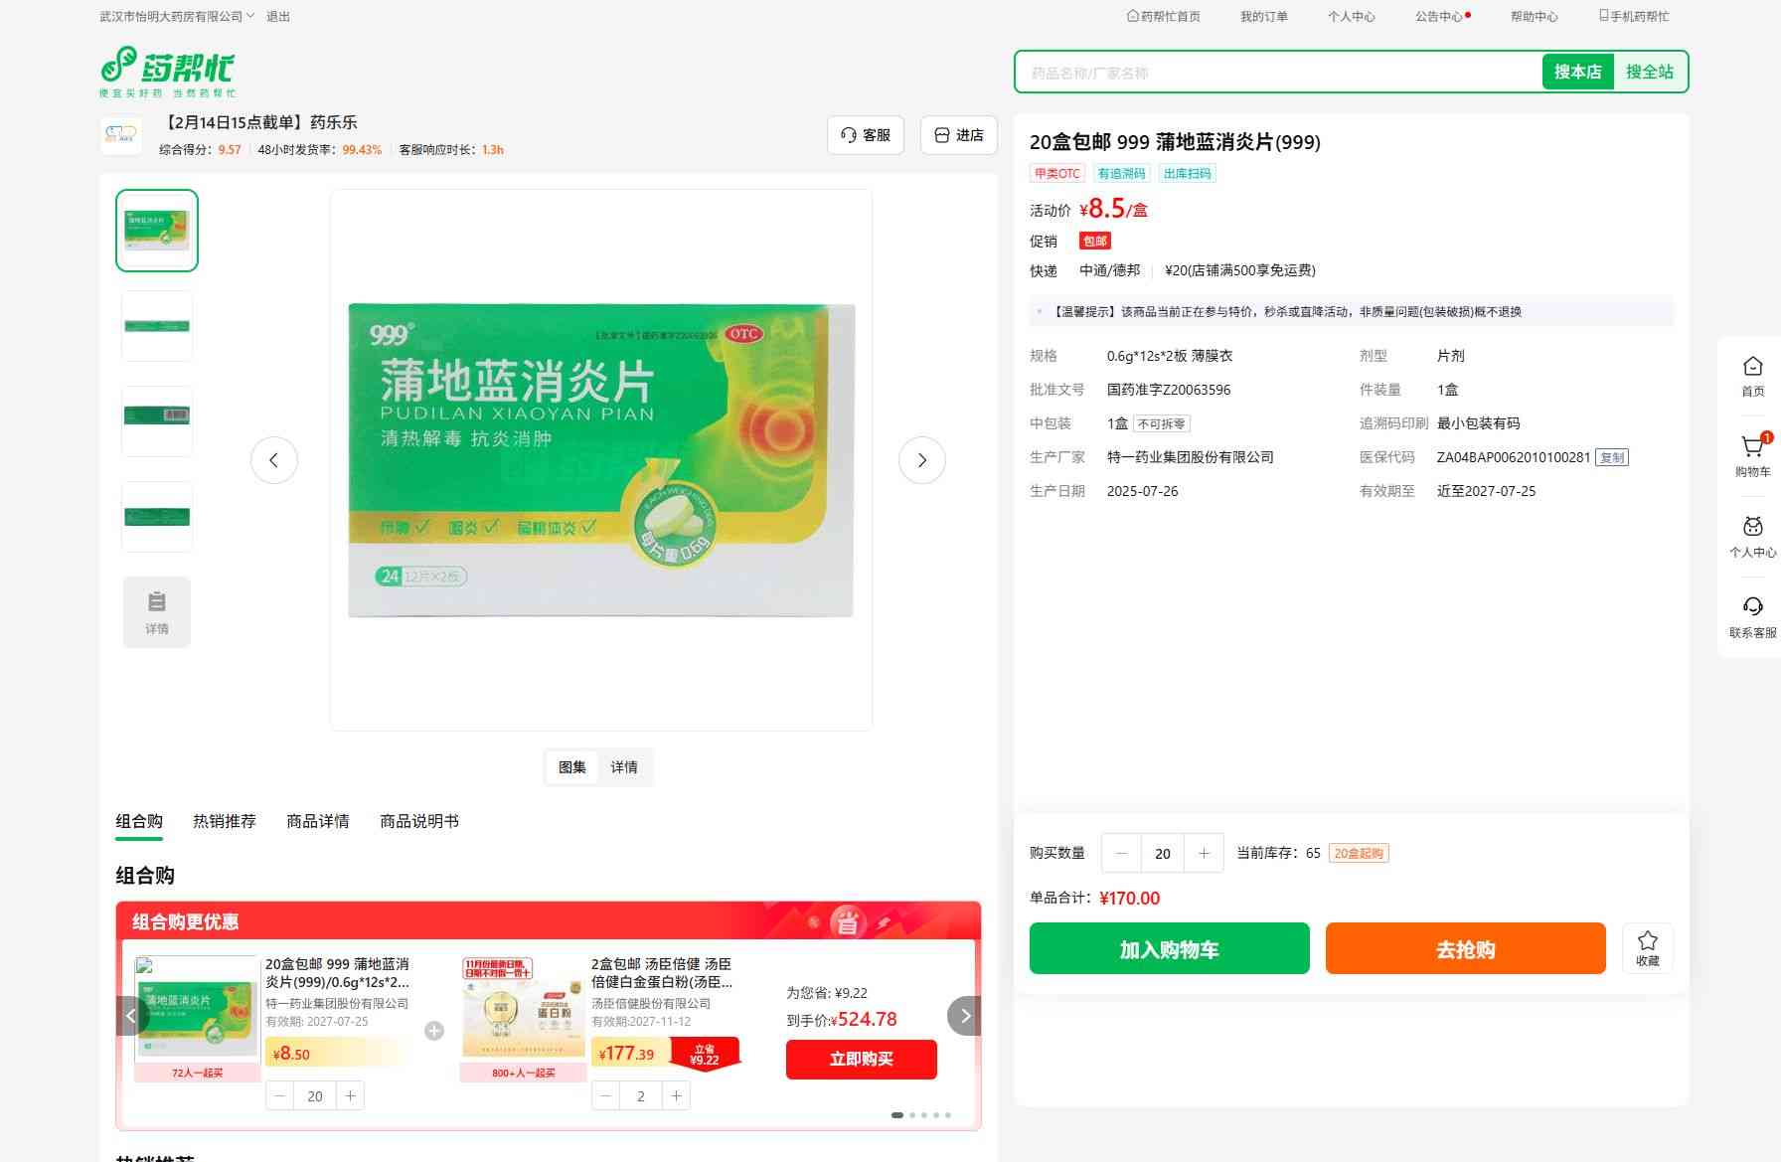This screenshot has height=1162, width=1781.
Task: Switch image viewer to 详情 mode
Action: [624, 767]
